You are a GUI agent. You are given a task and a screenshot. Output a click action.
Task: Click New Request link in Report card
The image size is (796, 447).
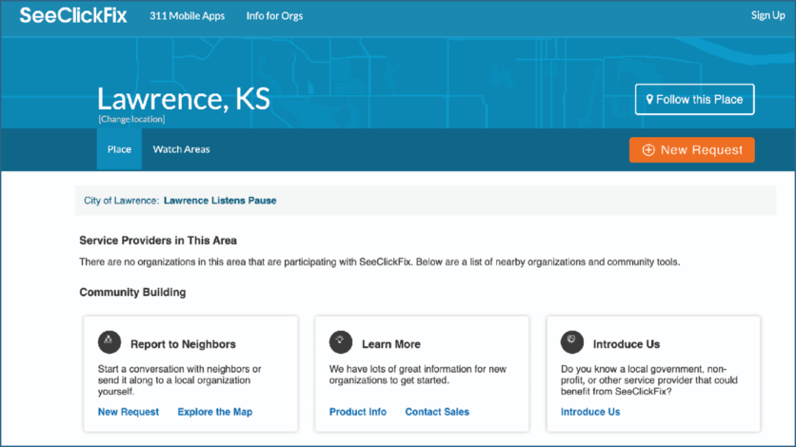point(129,412)
